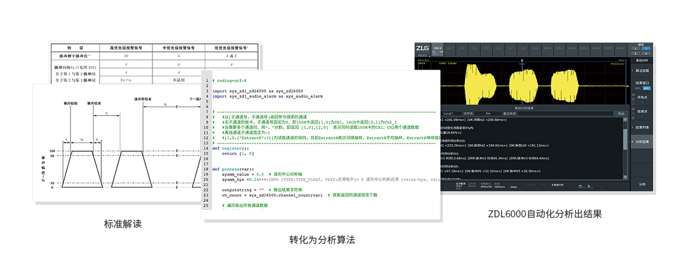Choose group button 3 in top-right panel
Viewport: 684px width, 277px height.
click(635, 54)
